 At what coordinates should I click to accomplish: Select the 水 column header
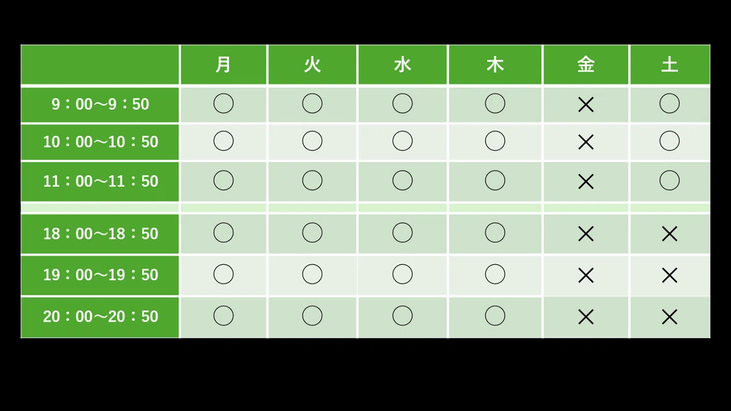coord(402,65)
